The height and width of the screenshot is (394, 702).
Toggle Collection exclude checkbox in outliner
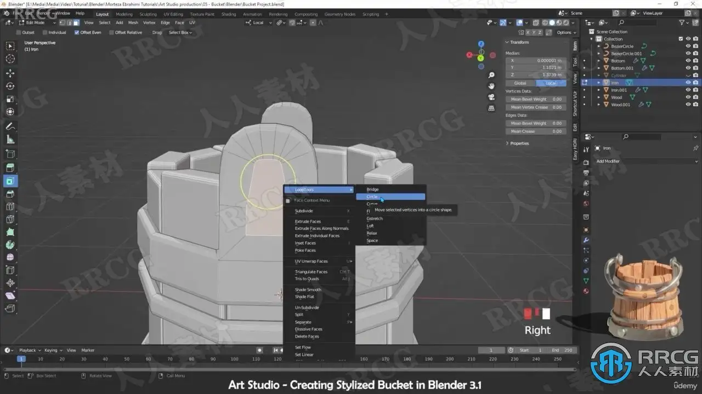tap(681, 39)
